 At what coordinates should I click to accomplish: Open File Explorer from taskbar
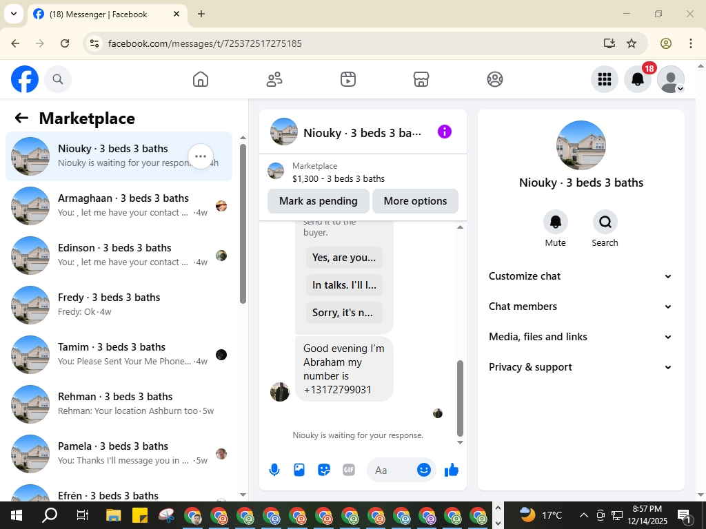click(114, 515)
